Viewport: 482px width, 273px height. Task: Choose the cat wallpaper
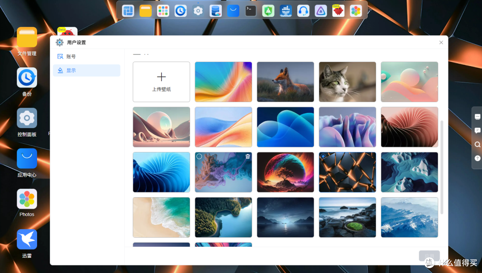pyautogui.click(x=347, y=82)
